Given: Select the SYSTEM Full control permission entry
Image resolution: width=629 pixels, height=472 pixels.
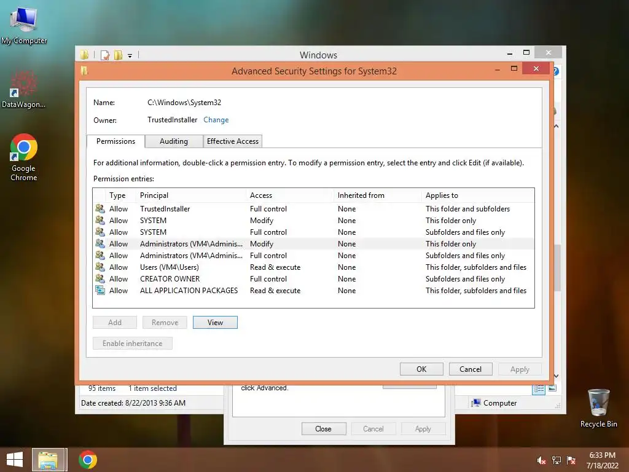Looking at the screenshot, I should click(313, 232).
